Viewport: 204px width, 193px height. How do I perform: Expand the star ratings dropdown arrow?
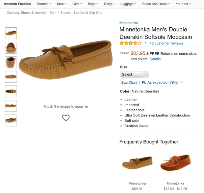click(145, 43)
